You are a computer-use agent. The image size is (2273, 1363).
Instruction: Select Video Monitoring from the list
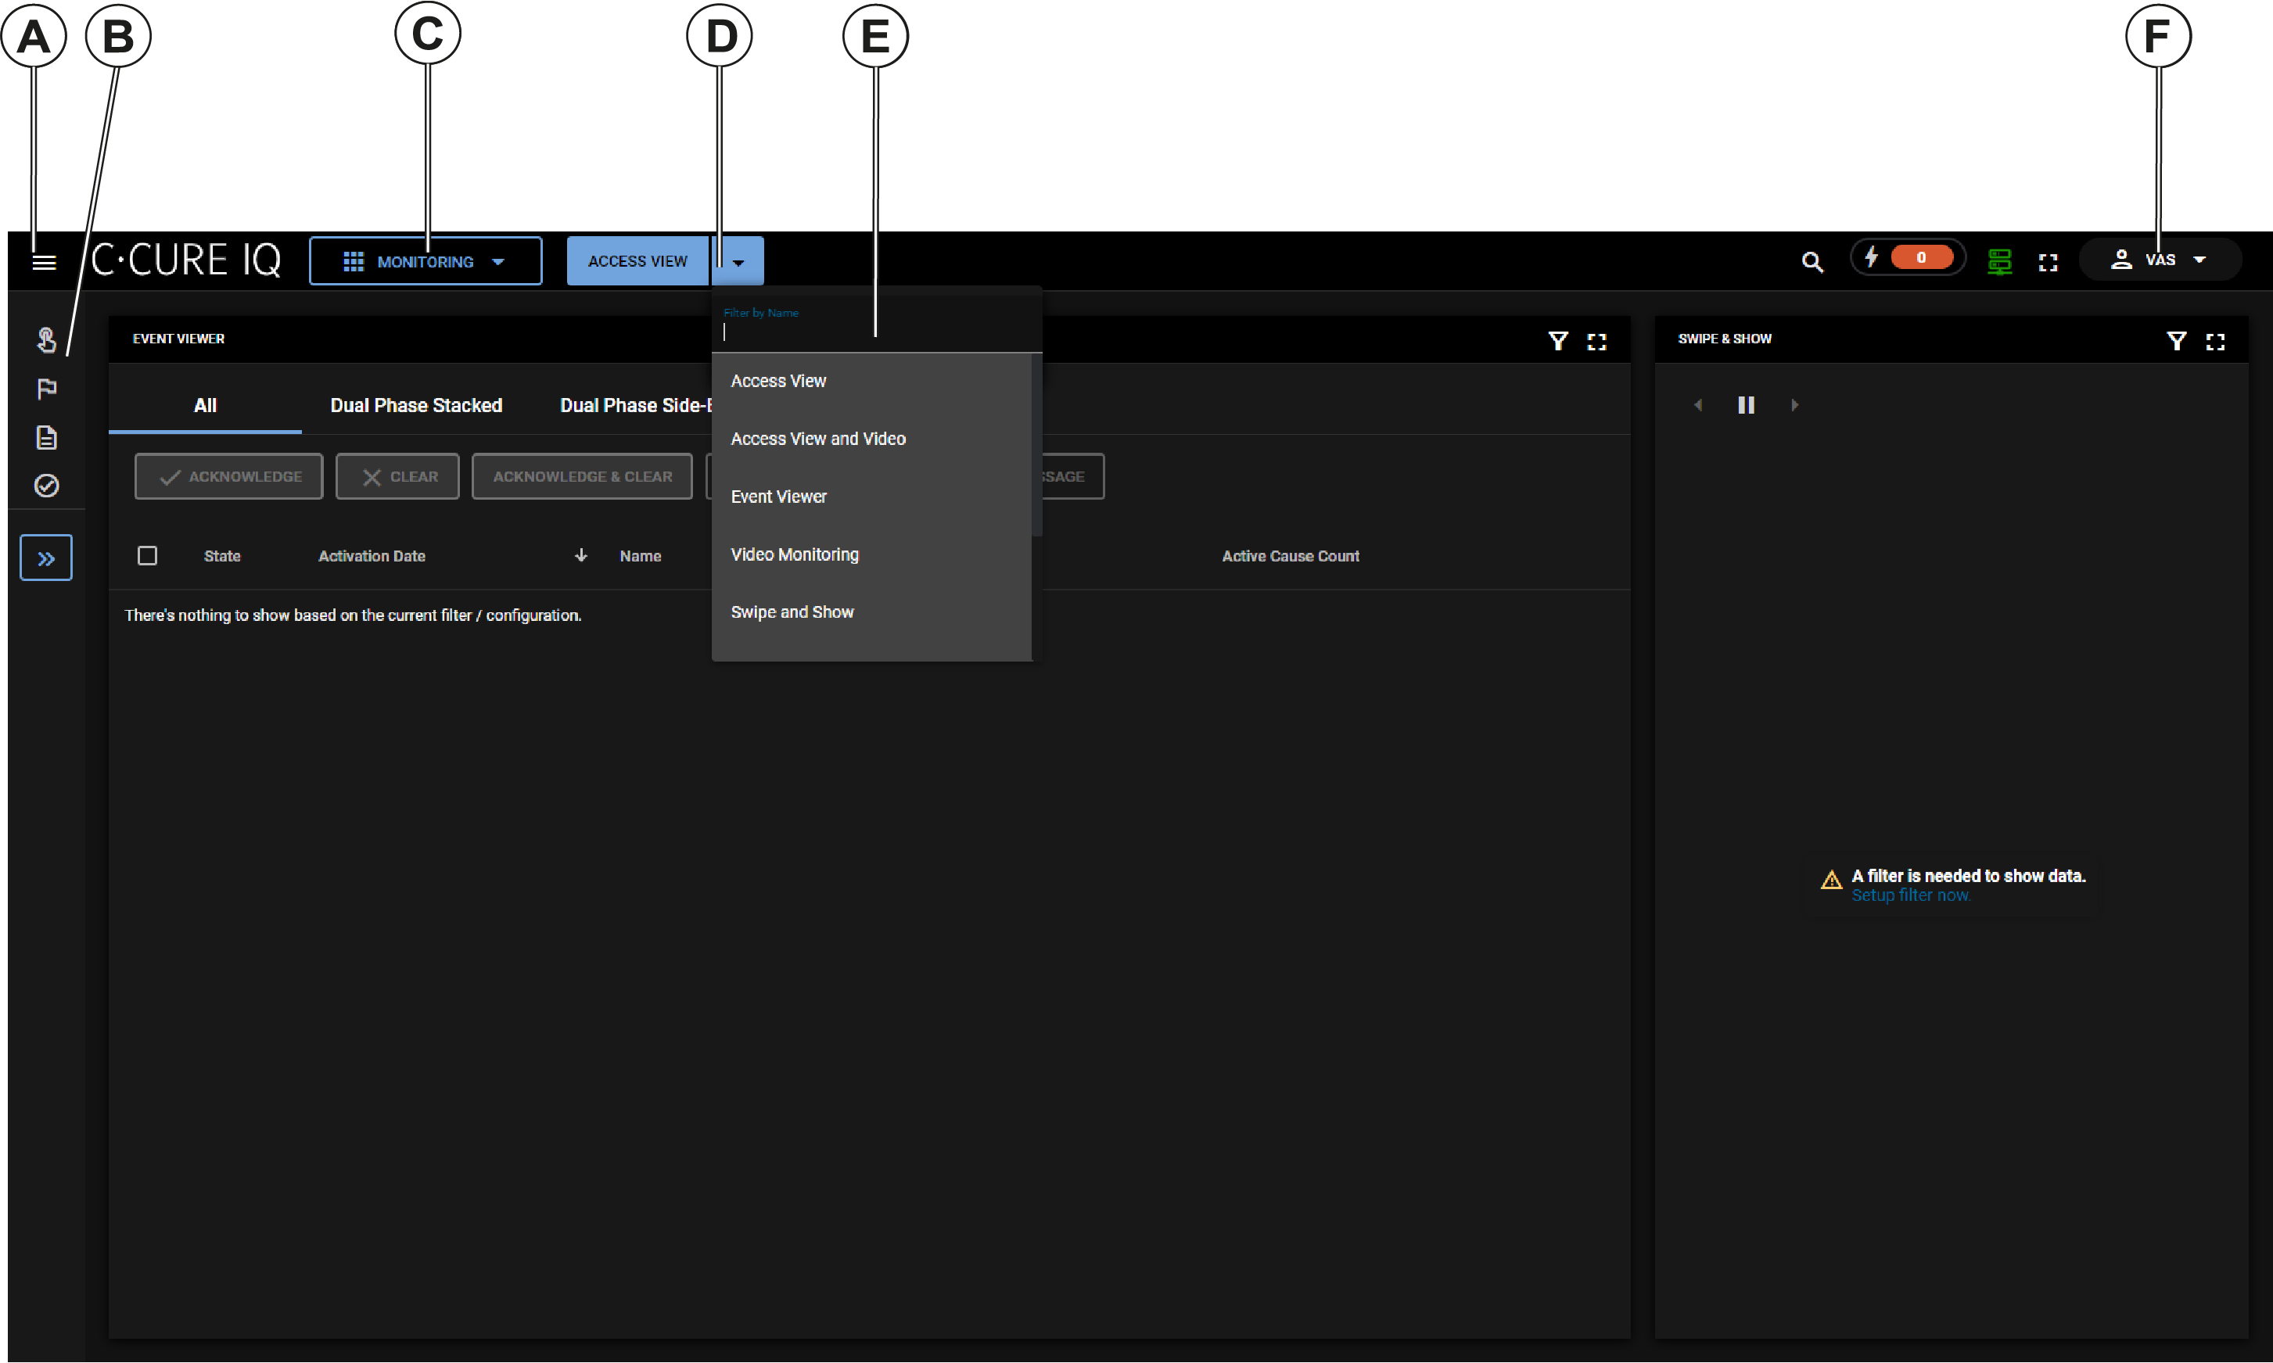(795, 554)
